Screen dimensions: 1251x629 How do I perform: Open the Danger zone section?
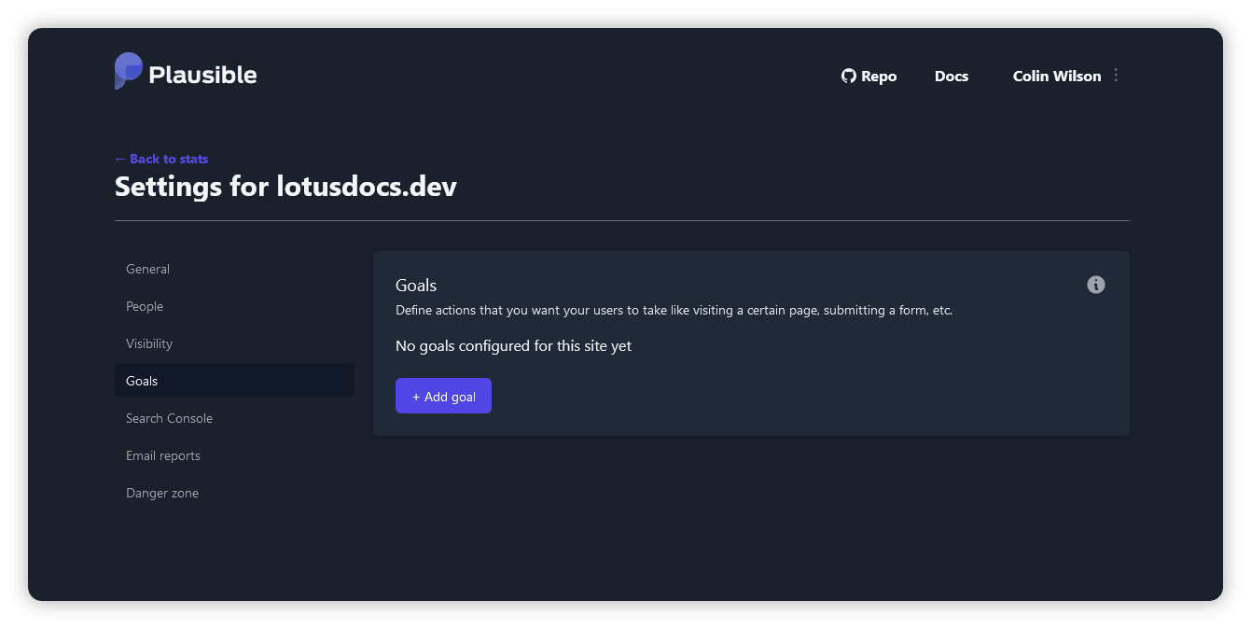(162, 493)
